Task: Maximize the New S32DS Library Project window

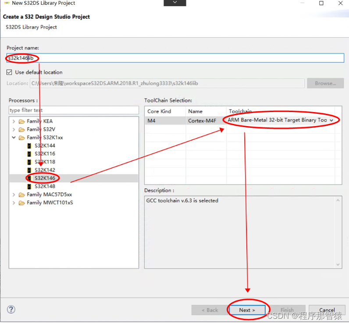Action: click(x=321, y=3)
